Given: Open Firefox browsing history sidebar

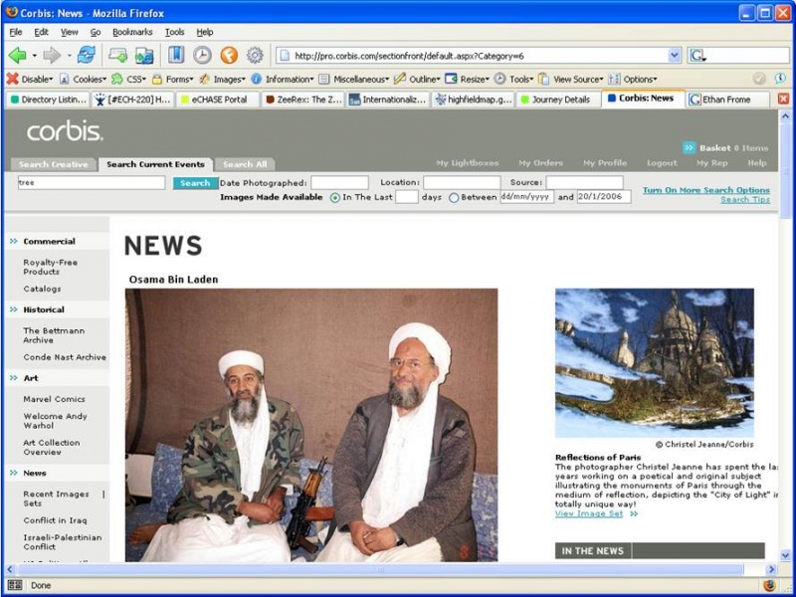Looking at the screenshot, I should pyautogui.click(x=200, y=55).
